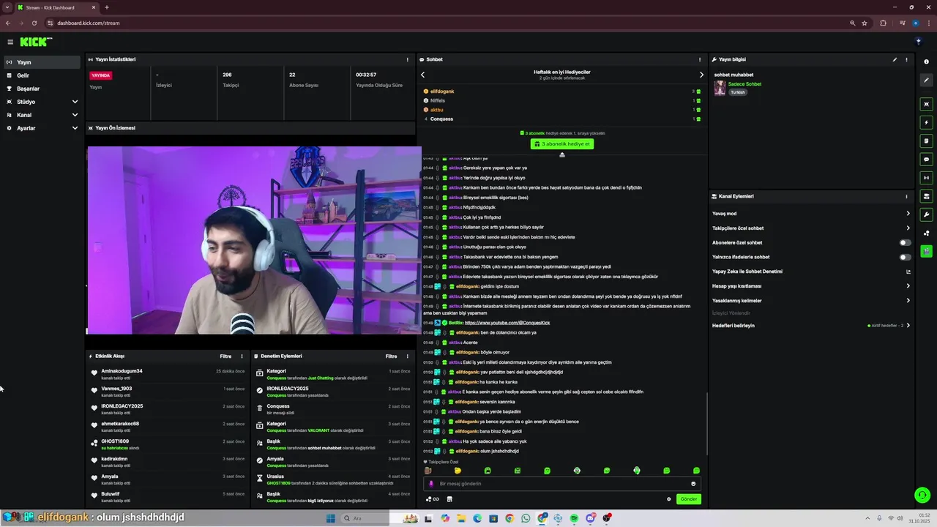Open the shop icon below message box

pos(449,499)
